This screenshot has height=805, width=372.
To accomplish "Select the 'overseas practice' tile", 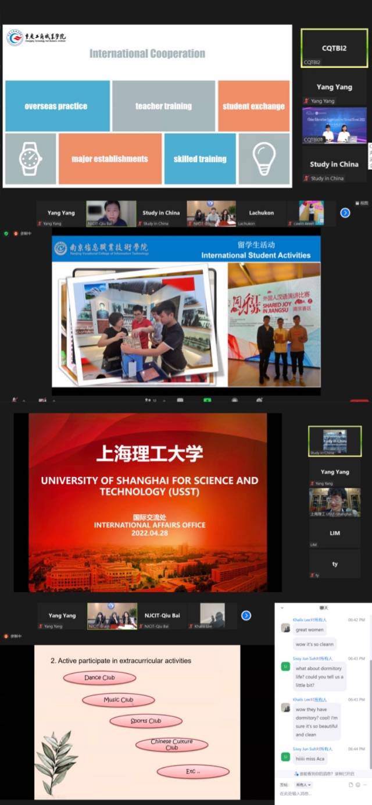I will click(56, 106).
